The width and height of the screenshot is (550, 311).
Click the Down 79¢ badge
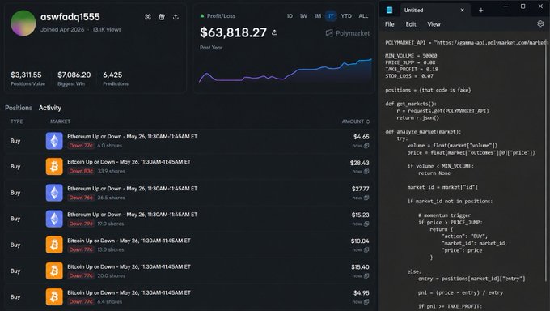tap(81, 224)
